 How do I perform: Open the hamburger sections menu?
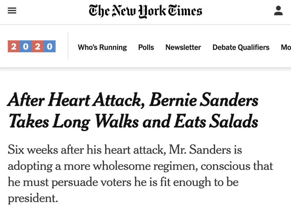tap(12, 11)
